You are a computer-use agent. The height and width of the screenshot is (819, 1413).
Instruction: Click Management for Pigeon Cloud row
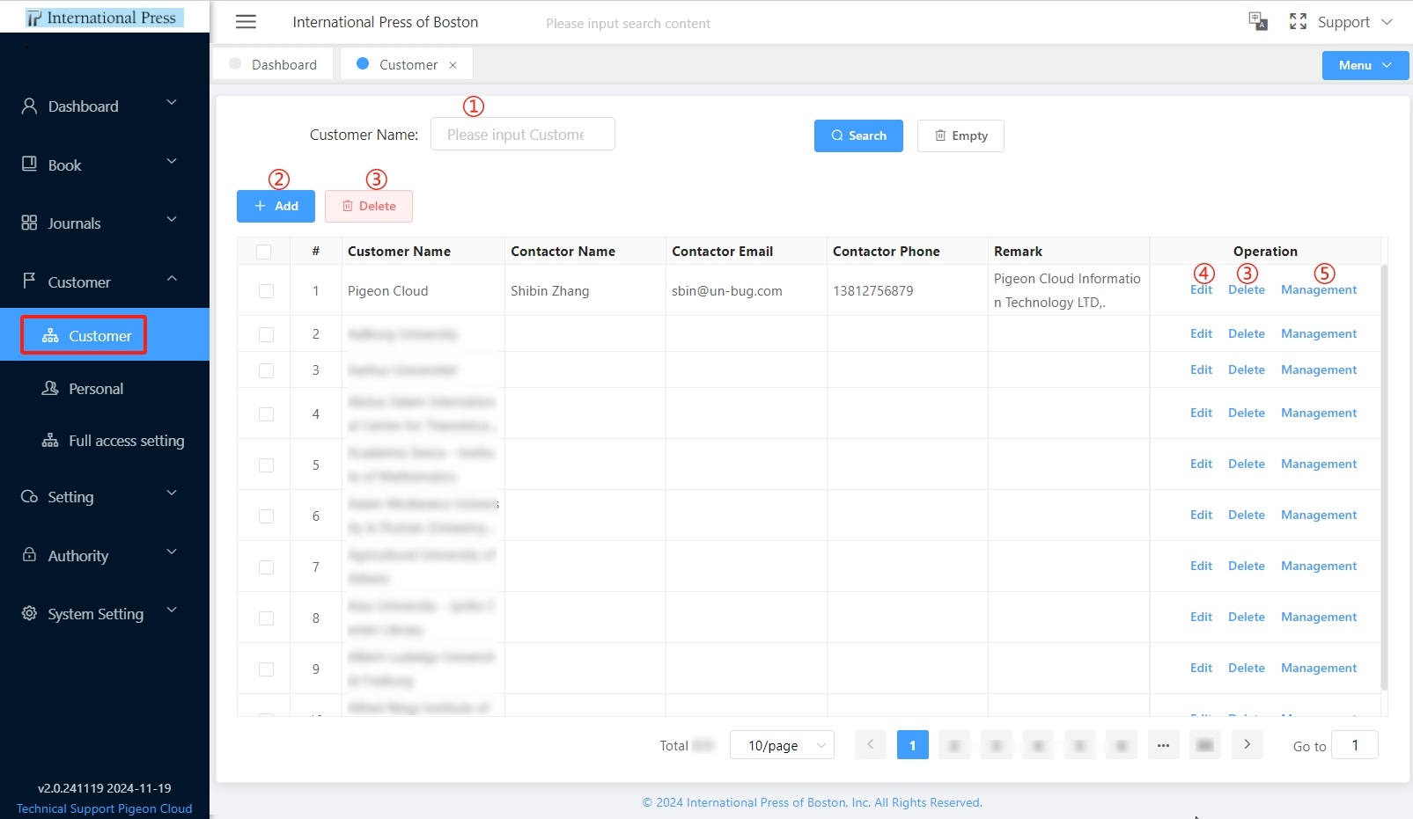(1319, 290)
